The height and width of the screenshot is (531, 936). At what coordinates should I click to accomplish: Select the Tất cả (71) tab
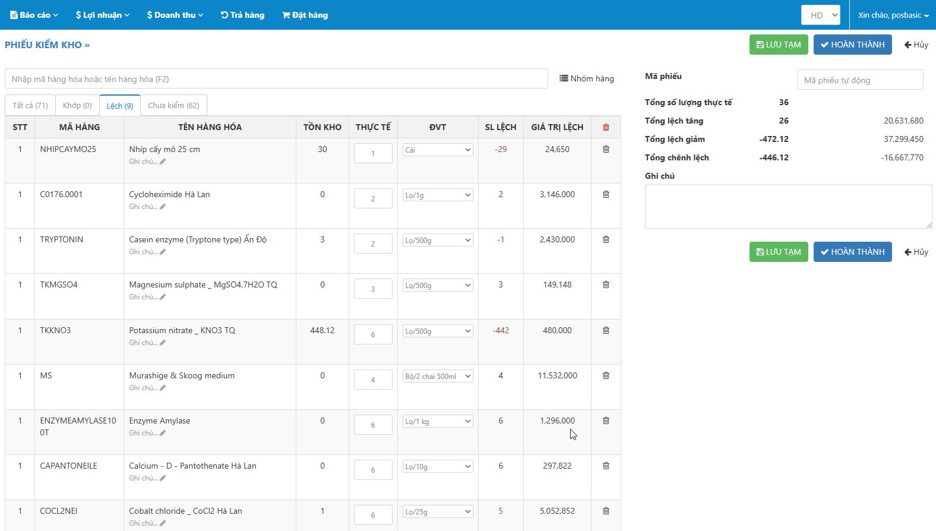[x=30, y=106]
